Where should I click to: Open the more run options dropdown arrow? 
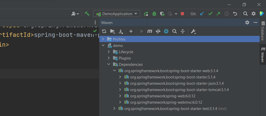[176, 14]
